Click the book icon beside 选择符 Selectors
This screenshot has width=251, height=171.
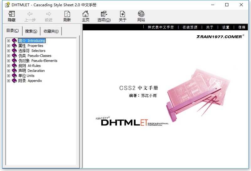tap(14, 51)
